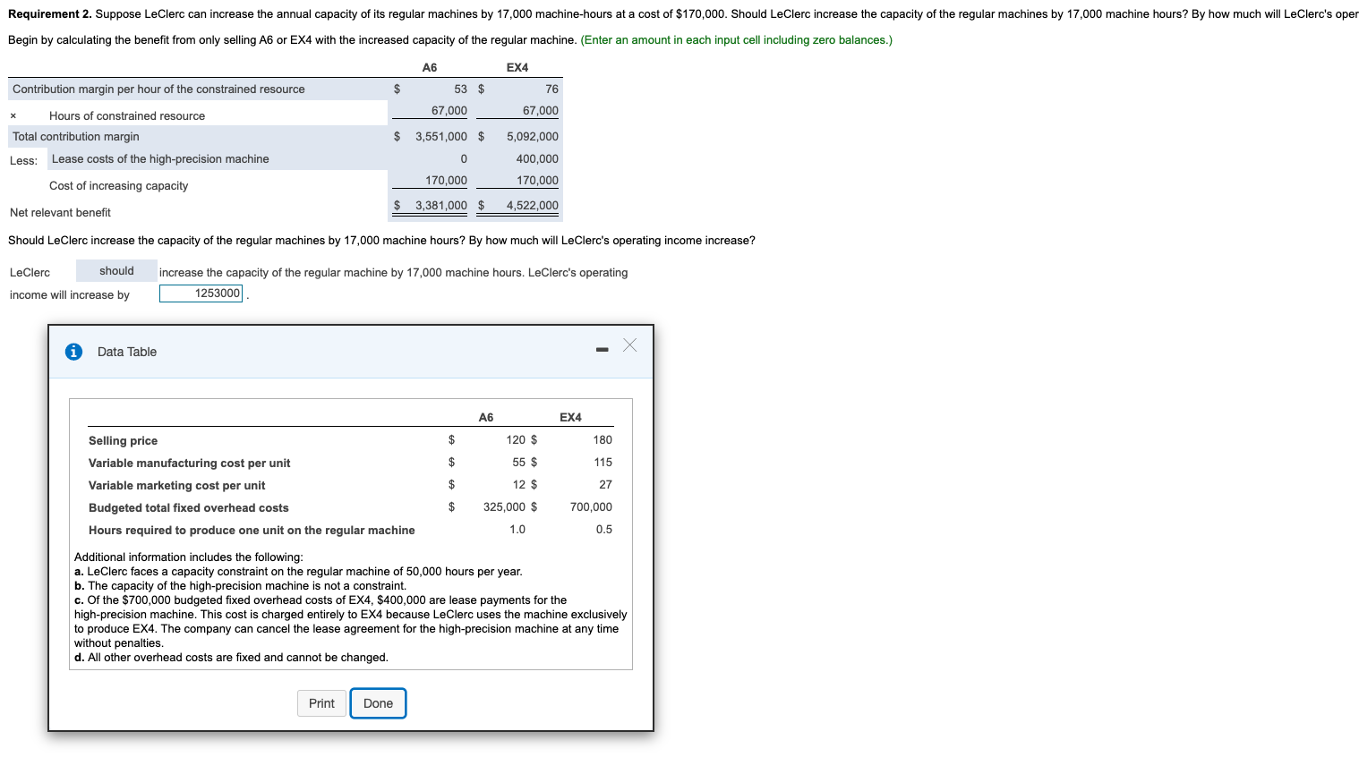Click the 'Net relevant benefit' label
This screenshot has height=774, width=1359.
tap(60, 213)
